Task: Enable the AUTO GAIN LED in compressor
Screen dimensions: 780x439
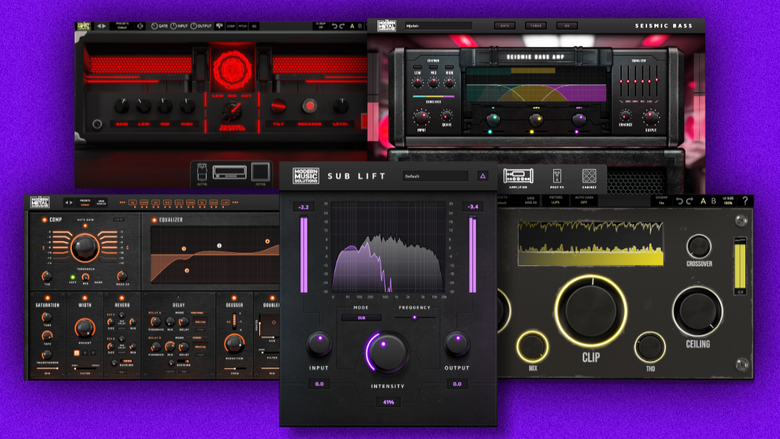Action: [85, 226]
